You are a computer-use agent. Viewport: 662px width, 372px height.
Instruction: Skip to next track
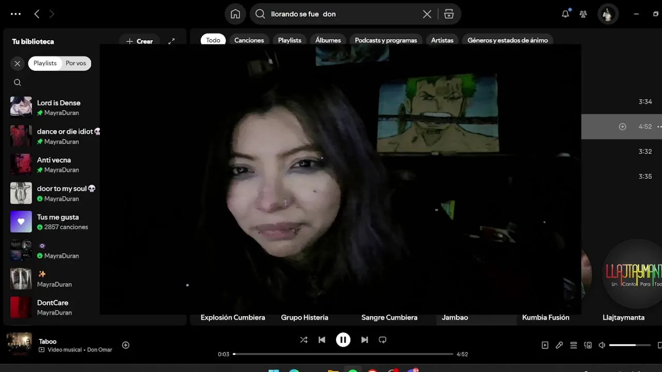(365, 340)
